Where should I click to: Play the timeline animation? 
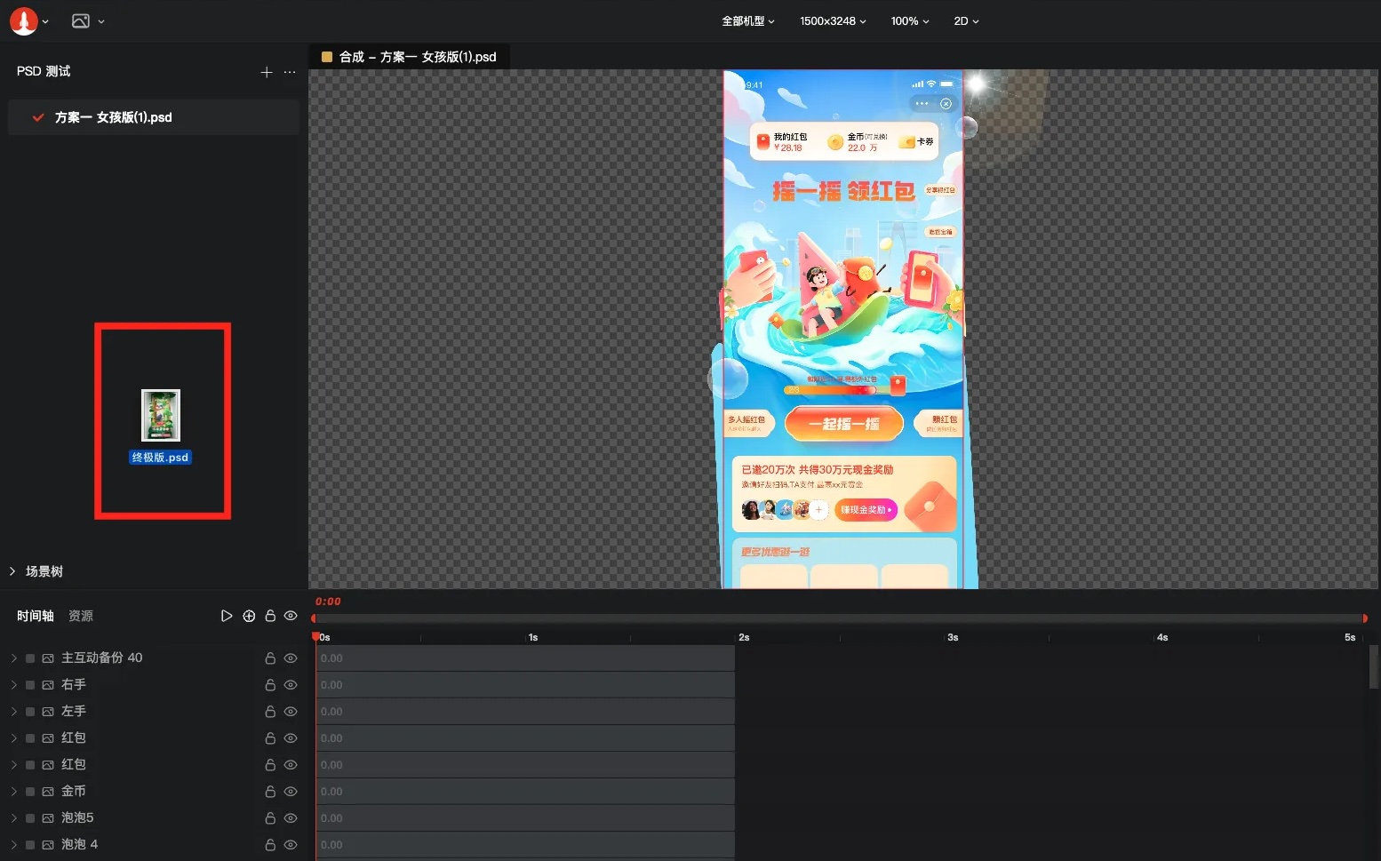tap(227, 616)
